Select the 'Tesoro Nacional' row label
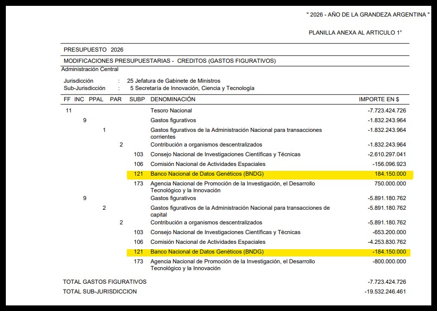This screenshot has width=437, height=311. tap(171, 110)
